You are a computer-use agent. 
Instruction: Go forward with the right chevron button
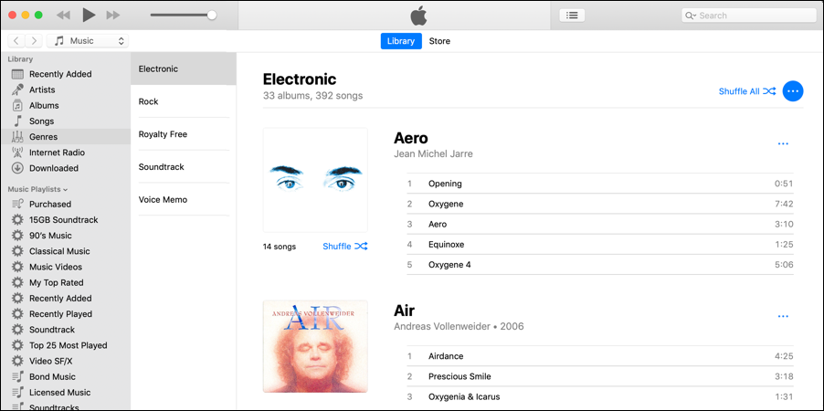[34, 40]
